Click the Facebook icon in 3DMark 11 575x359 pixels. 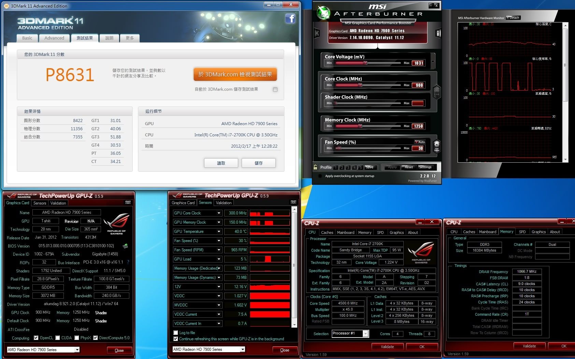tap(290, 18)
